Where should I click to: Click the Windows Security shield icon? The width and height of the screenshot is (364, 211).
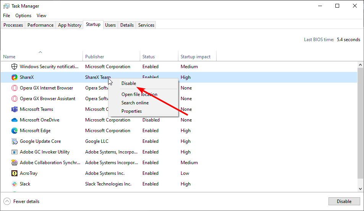(14, 67)
